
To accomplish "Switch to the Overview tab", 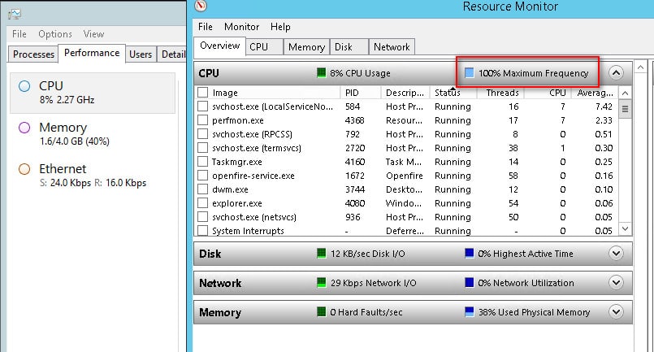I will 220,46.
